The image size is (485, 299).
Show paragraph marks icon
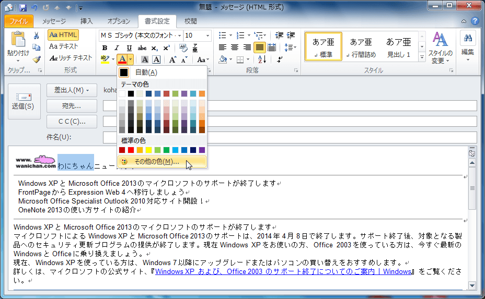(x=280, y=59)
